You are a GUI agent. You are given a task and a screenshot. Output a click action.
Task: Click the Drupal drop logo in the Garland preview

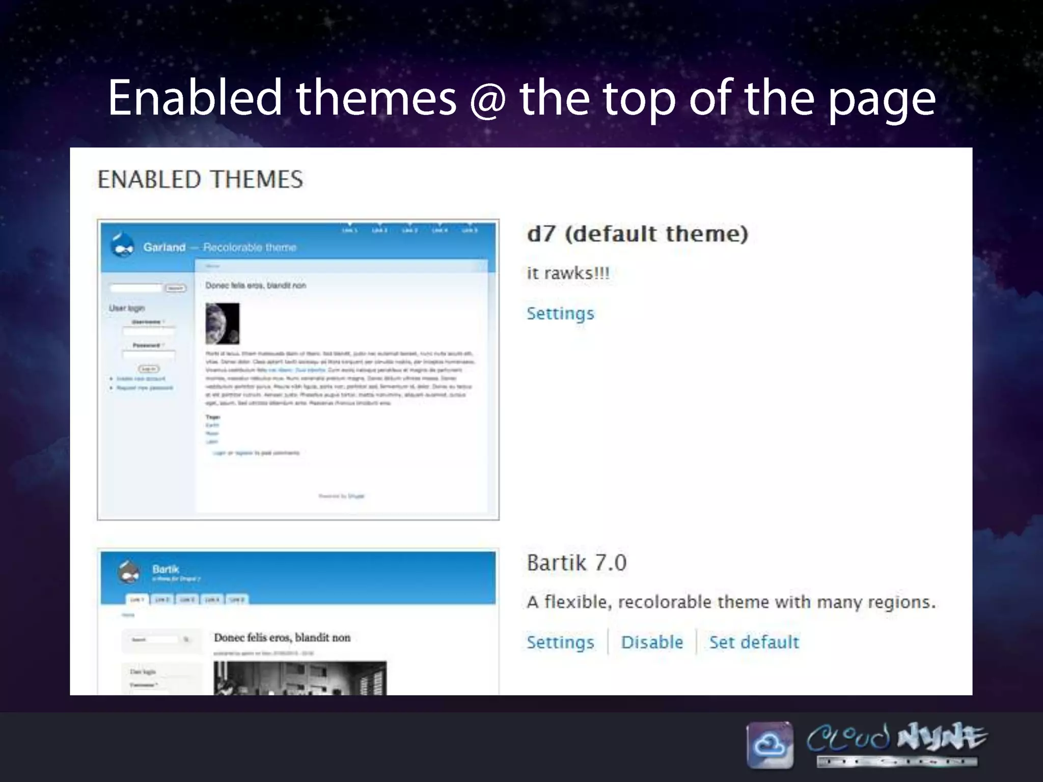point(122,245)
